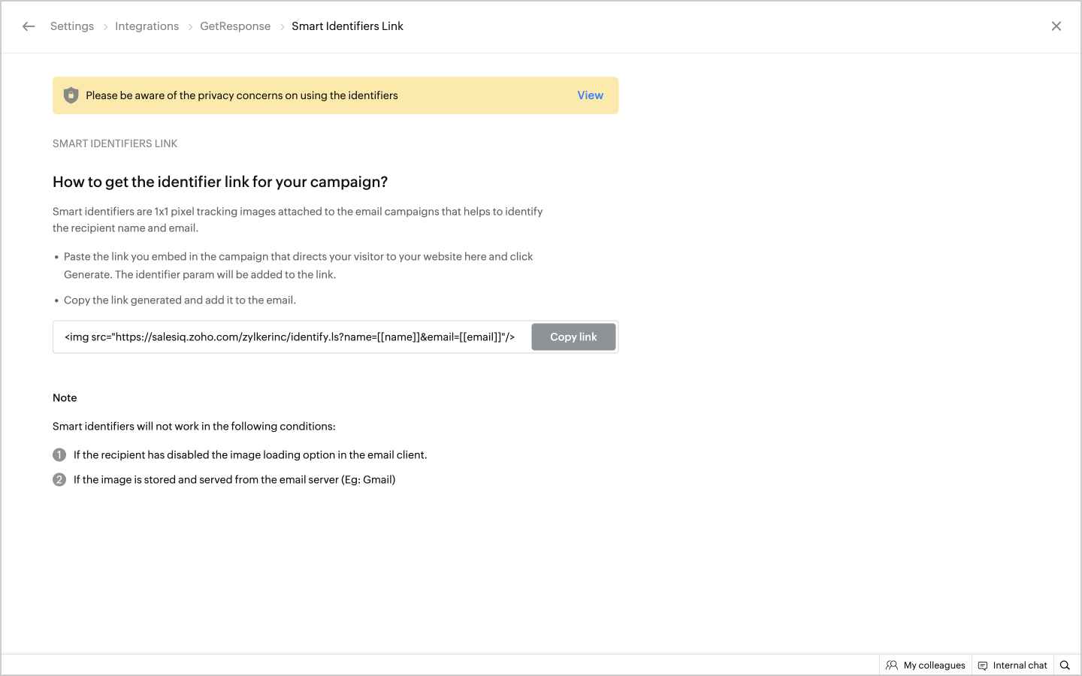Navigate to the GetResponse breadcrumb
The image size is (1082, 676).
tap(235, 26)
